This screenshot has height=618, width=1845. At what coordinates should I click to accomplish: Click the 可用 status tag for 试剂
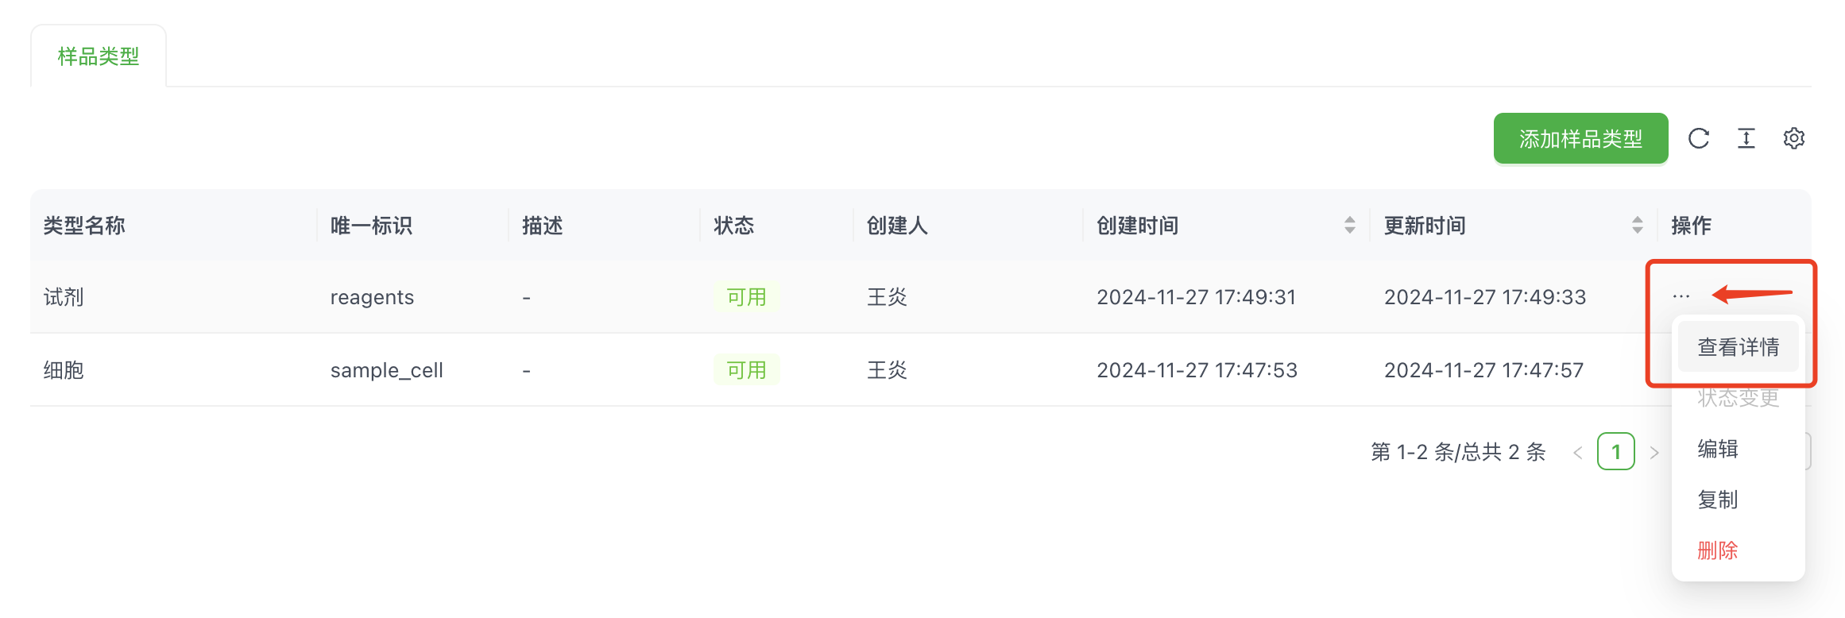746,297
